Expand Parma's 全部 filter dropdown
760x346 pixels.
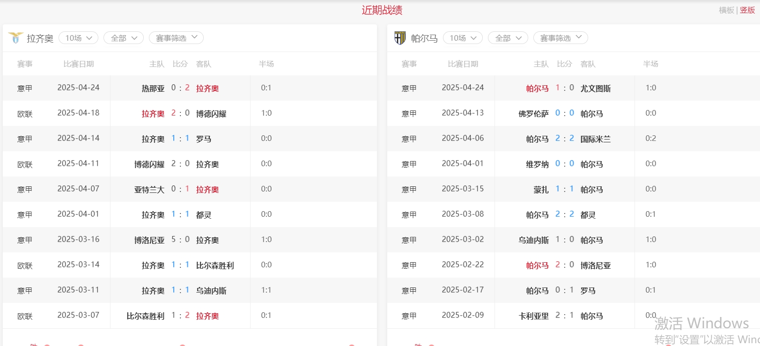[x=508, y=38]
